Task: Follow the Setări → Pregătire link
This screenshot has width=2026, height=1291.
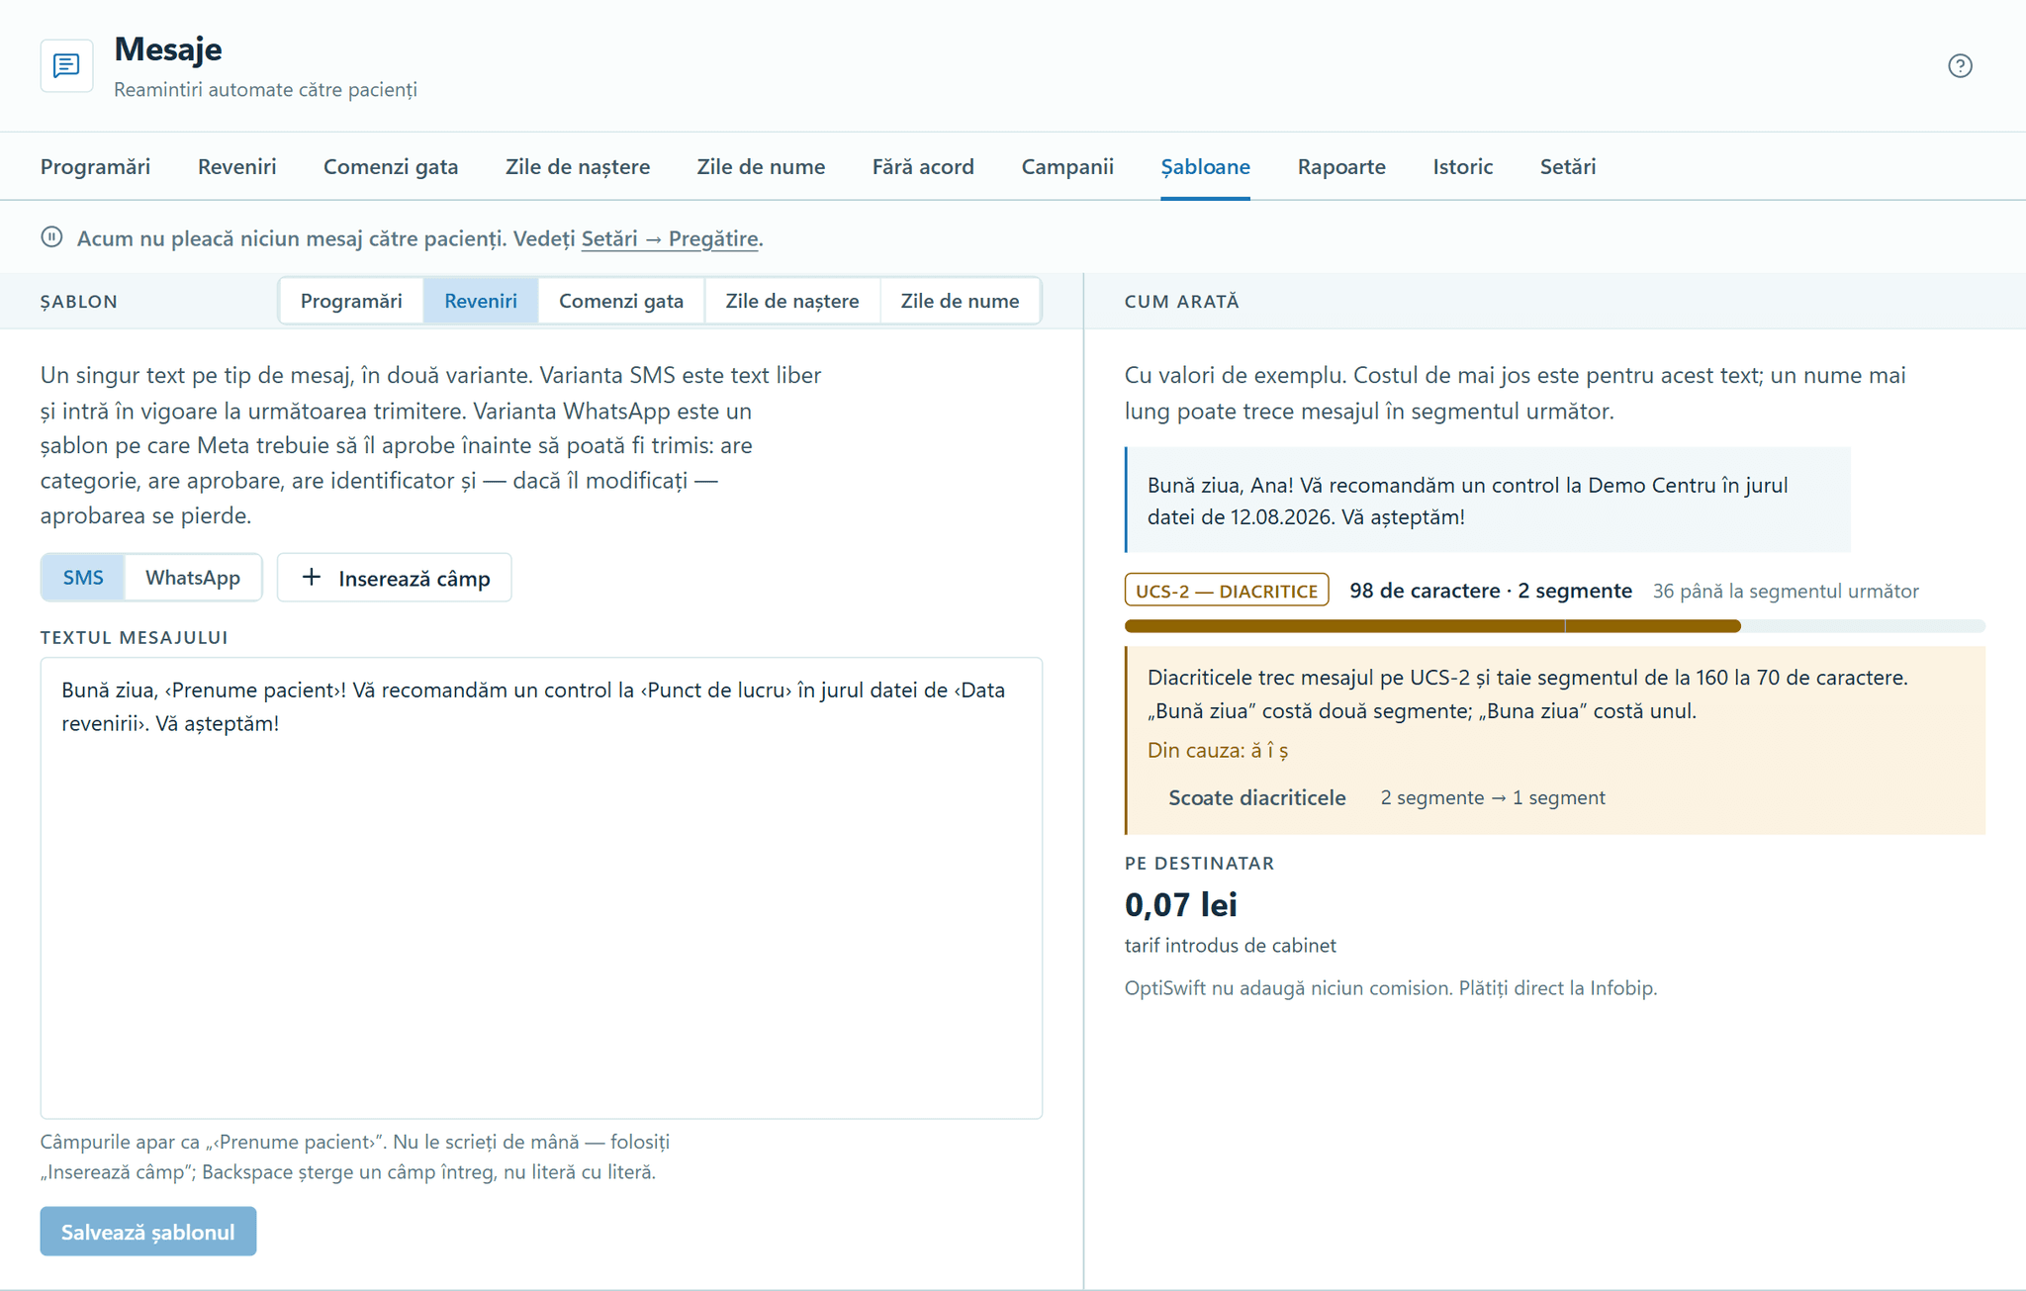Action: point(670,238)
